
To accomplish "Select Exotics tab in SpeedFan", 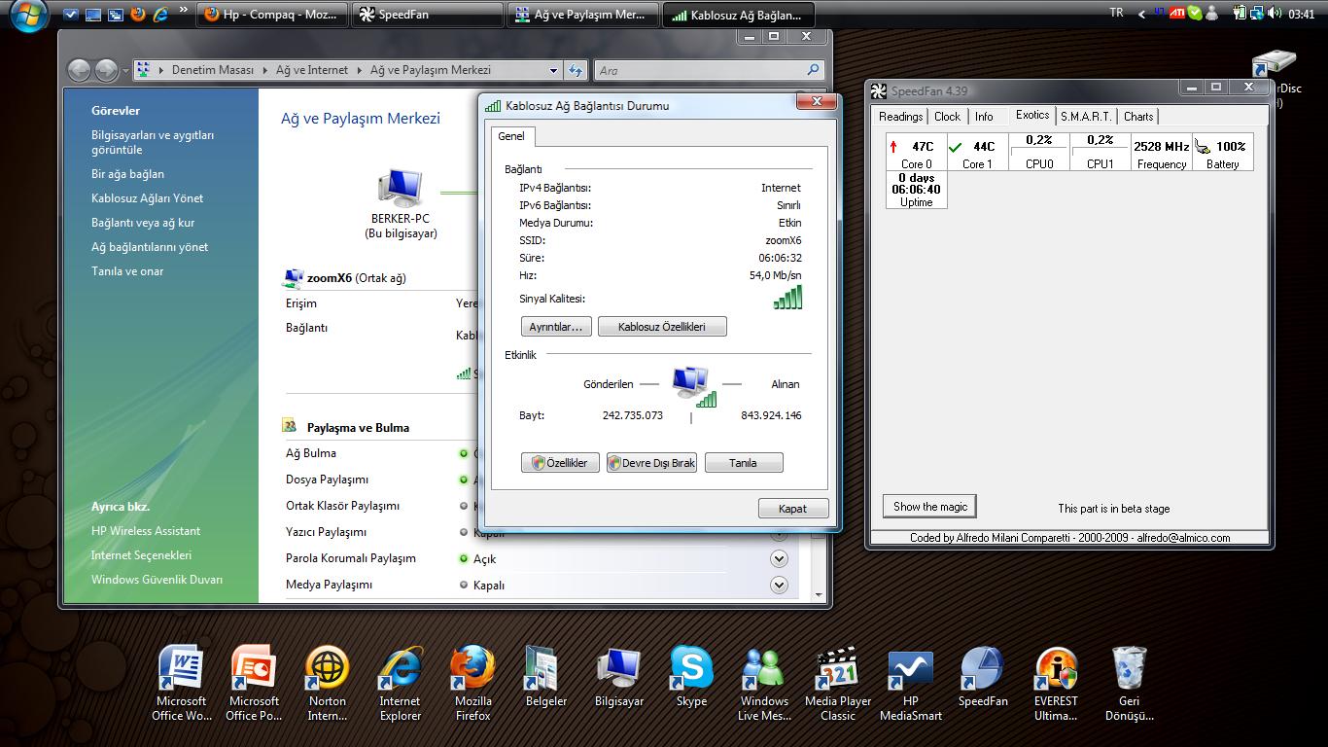I will 1032,115.
